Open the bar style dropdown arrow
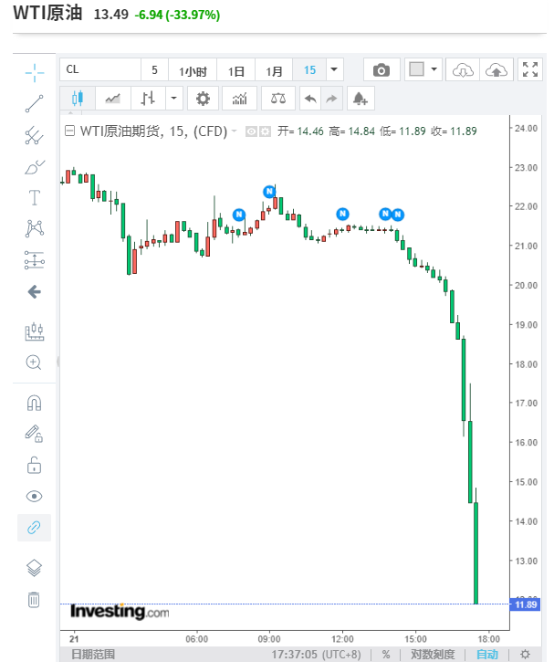This screenshot has height=662, width=554. coord(173,99)
